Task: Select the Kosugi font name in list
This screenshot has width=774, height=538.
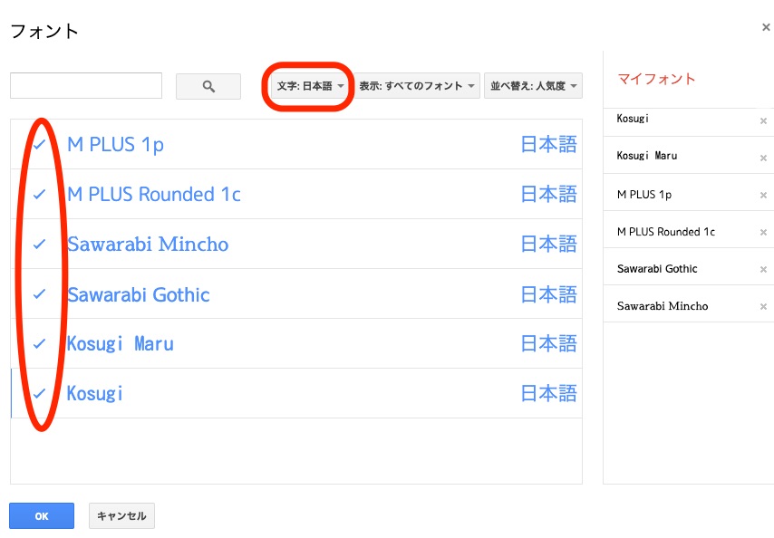Action: [x=95, y=393]
